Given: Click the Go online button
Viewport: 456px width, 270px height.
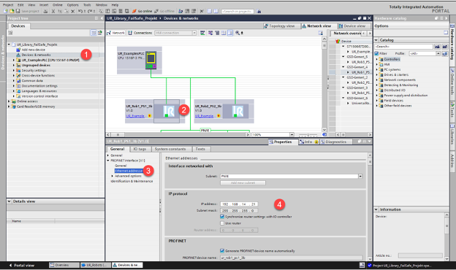Looking at the screenshot, I should pos(142,11).
